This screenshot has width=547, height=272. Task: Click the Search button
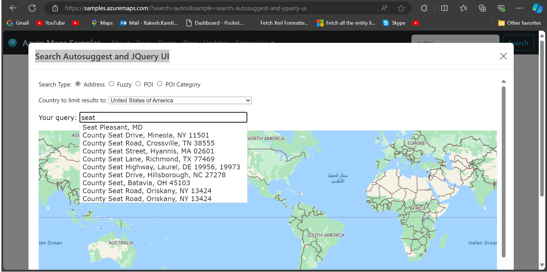pos(518,43)
